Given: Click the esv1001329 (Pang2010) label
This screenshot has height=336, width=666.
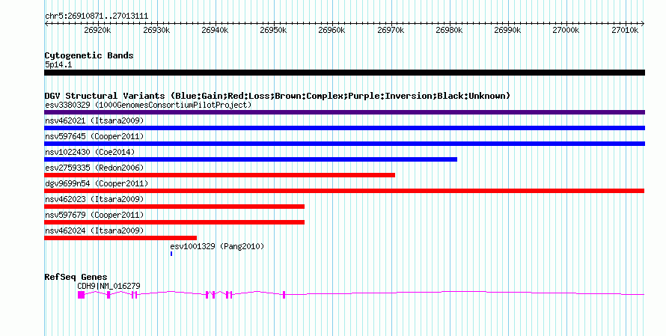Looking at the screenshot, I should point(217,246).
